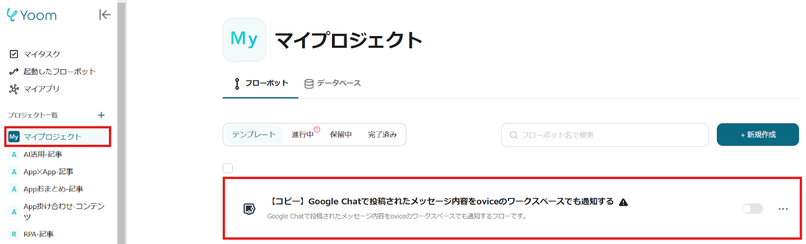
Task: Click the マイアプリ network icon
Action: [x=14, y=89]
